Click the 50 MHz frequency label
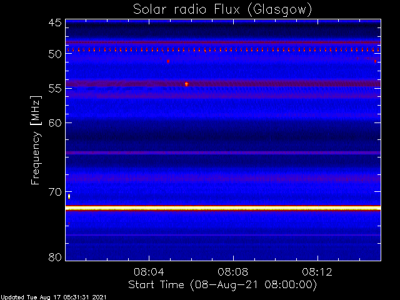 pyautogui.click(x=55, y=54)
